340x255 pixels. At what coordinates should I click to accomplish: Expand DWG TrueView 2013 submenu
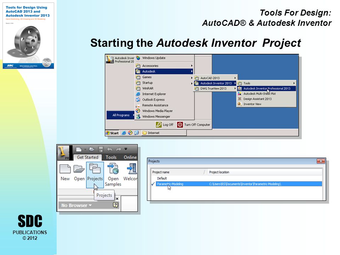[215, 89]
